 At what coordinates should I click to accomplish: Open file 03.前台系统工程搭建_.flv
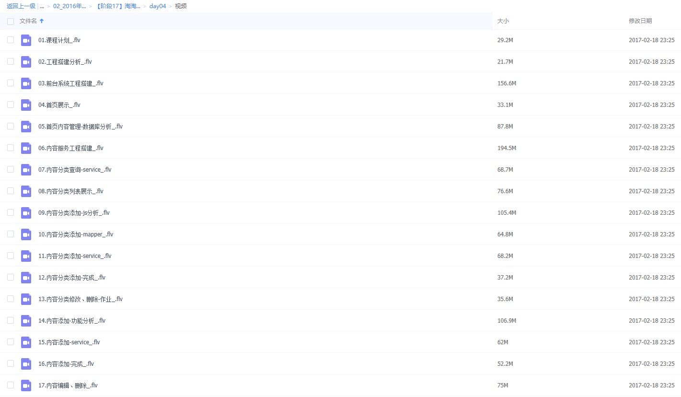tap(71, 83)
